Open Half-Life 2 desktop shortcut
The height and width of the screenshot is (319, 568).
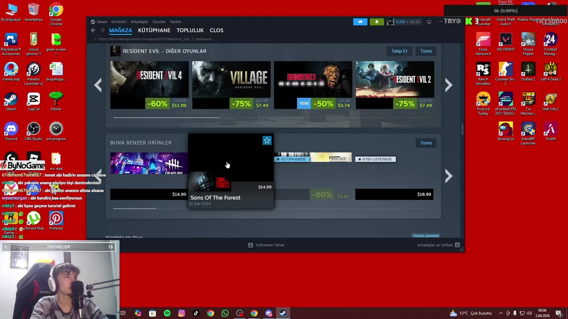551,102
